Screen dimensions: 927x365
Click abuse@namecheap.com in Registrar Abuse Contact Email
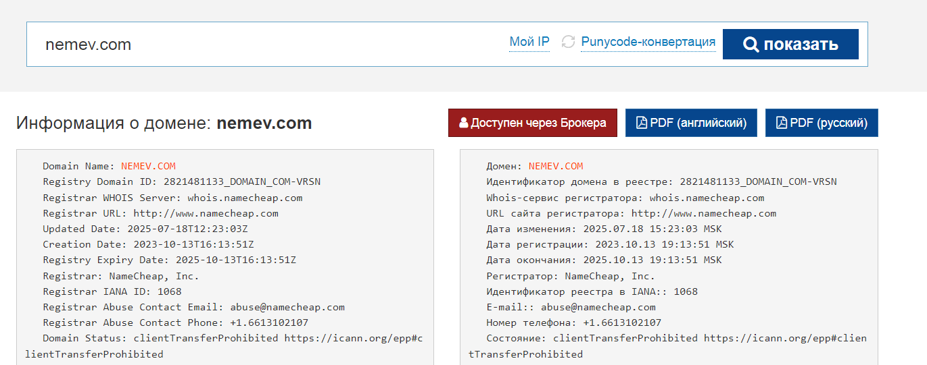(287, 307)
